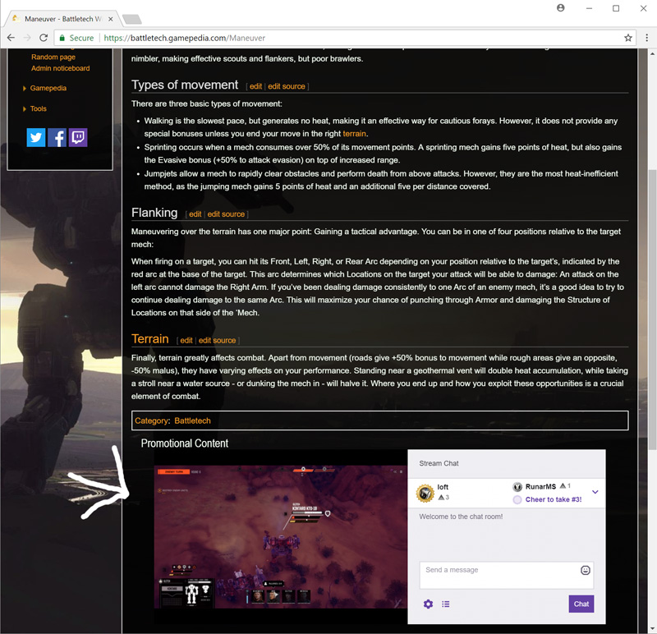657x634 pixels.
Task: Open the Twitter icon in sidebar
Action: point(36,137)
